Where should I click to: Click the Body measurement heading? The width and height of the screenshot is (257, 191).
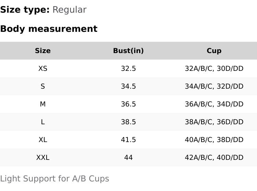tap(49, 29)
